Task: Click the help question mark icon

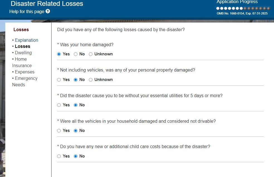Action: [x=48, y=11]
